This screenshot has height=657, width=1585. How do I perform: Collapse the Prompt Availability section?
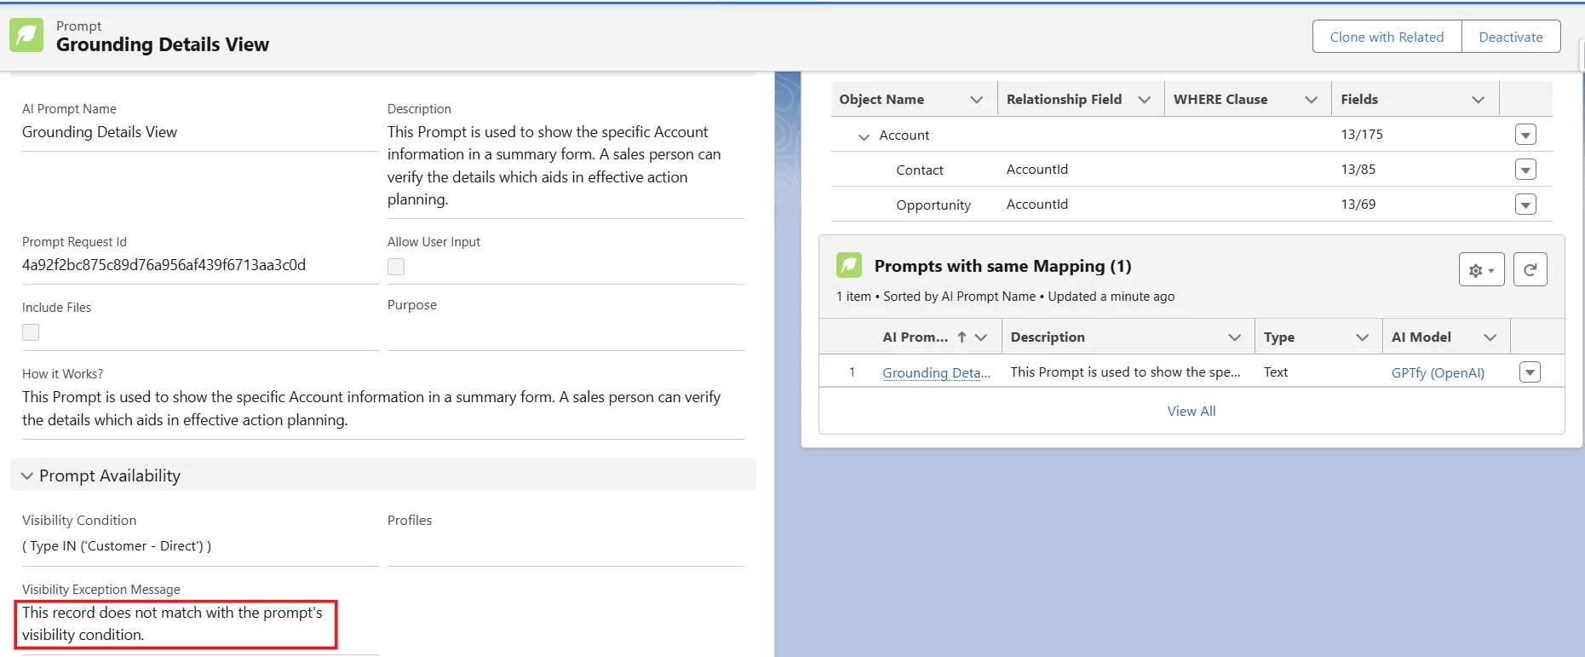pyautogui.click(x=27, y=475)
